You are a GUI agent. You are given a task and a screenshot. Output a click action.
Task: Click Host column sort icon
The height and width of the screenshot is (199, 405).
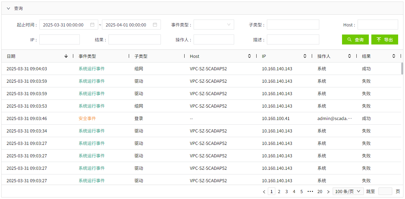[x=249, y=56]
